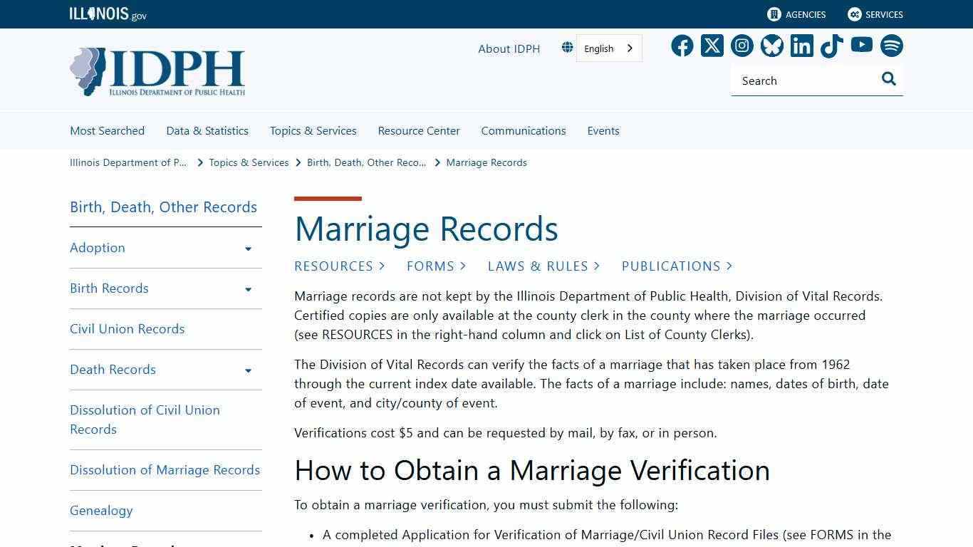Image resolution: width=973 pixels, height=547 pixels.
Task: Visit IDPH on Instagram
Action: 742,46
